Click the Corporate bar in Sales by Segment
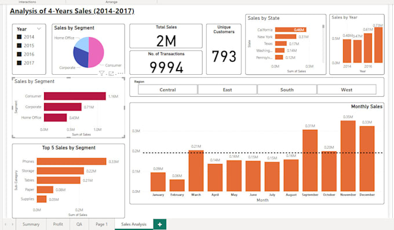 (63, 107)
